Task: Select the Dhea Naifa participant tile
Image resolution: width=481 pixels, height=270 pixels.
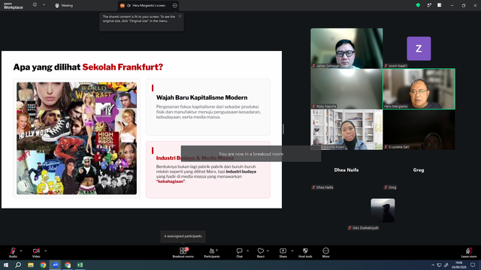Action: tap(346, 170)
